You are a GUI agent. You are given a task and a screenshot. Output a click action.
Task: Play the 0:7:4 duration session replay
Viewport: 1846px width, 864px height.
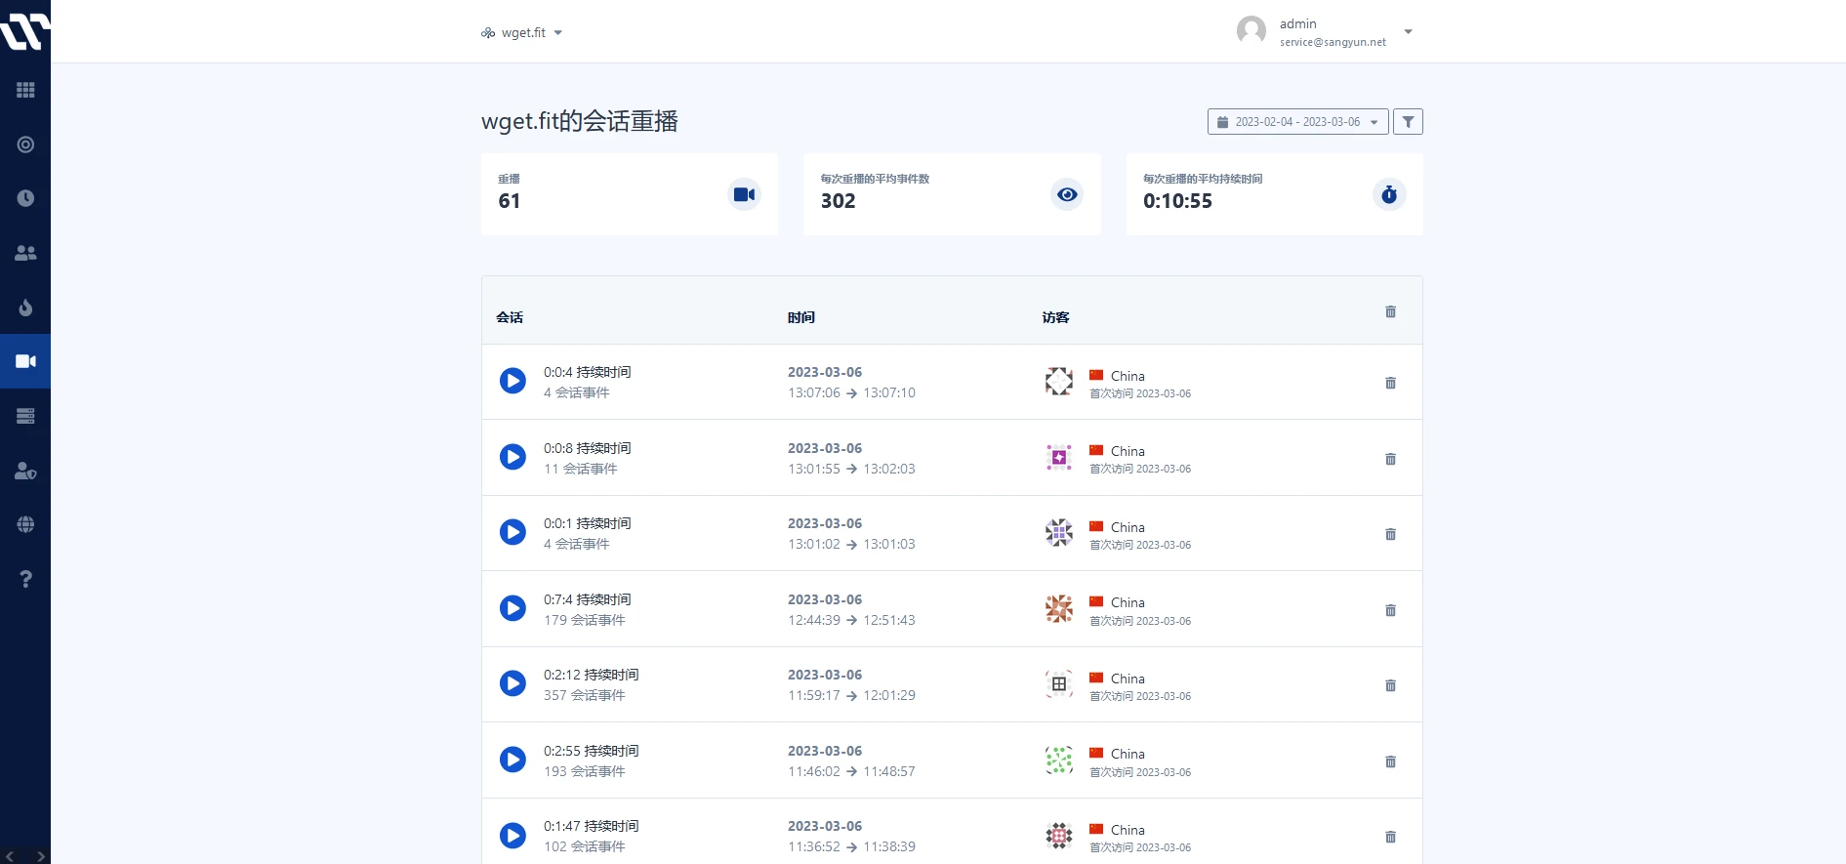[x=513, y=609]
